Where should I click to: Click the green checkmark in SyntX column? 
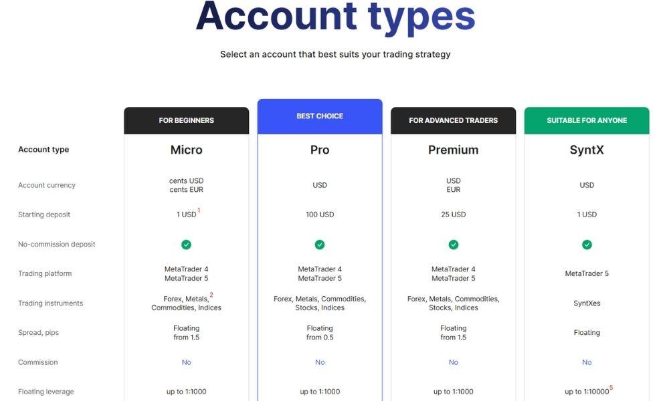(x=587, y=245)
